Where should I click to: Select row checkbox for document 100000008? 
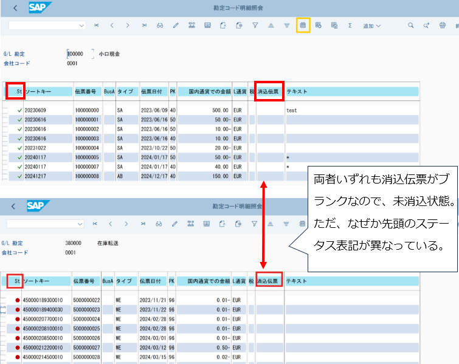(x=5, y=176)
